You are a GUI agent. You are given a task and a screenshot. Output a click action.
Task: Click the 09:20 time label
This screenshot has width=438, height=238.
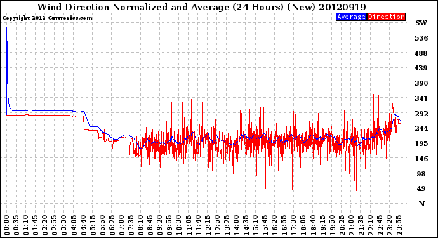[160, 225]
